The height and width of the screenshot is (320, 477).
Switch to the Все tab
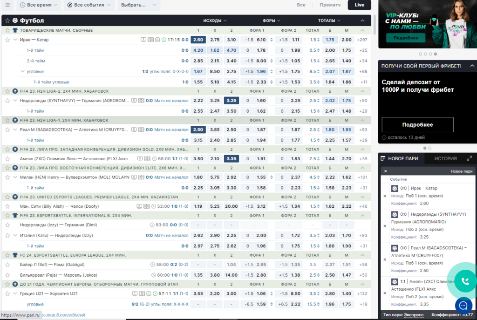[301, 5]
